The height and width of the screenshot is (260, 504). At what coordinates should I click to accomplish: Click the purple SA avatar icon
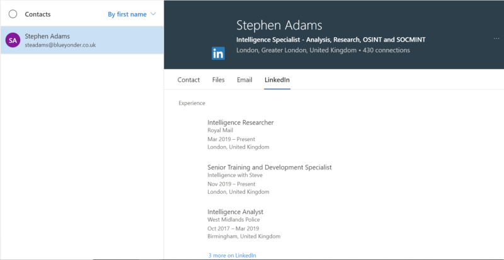12,40
